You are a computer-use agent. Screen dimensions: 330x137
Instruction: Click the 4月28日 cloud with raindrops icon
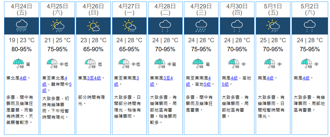pos(165,26)
